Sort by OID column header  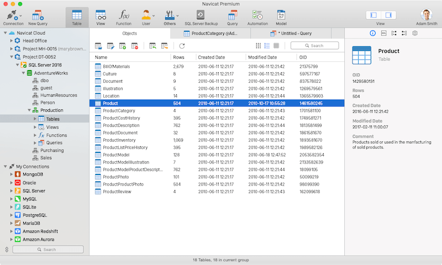(320, 57)
